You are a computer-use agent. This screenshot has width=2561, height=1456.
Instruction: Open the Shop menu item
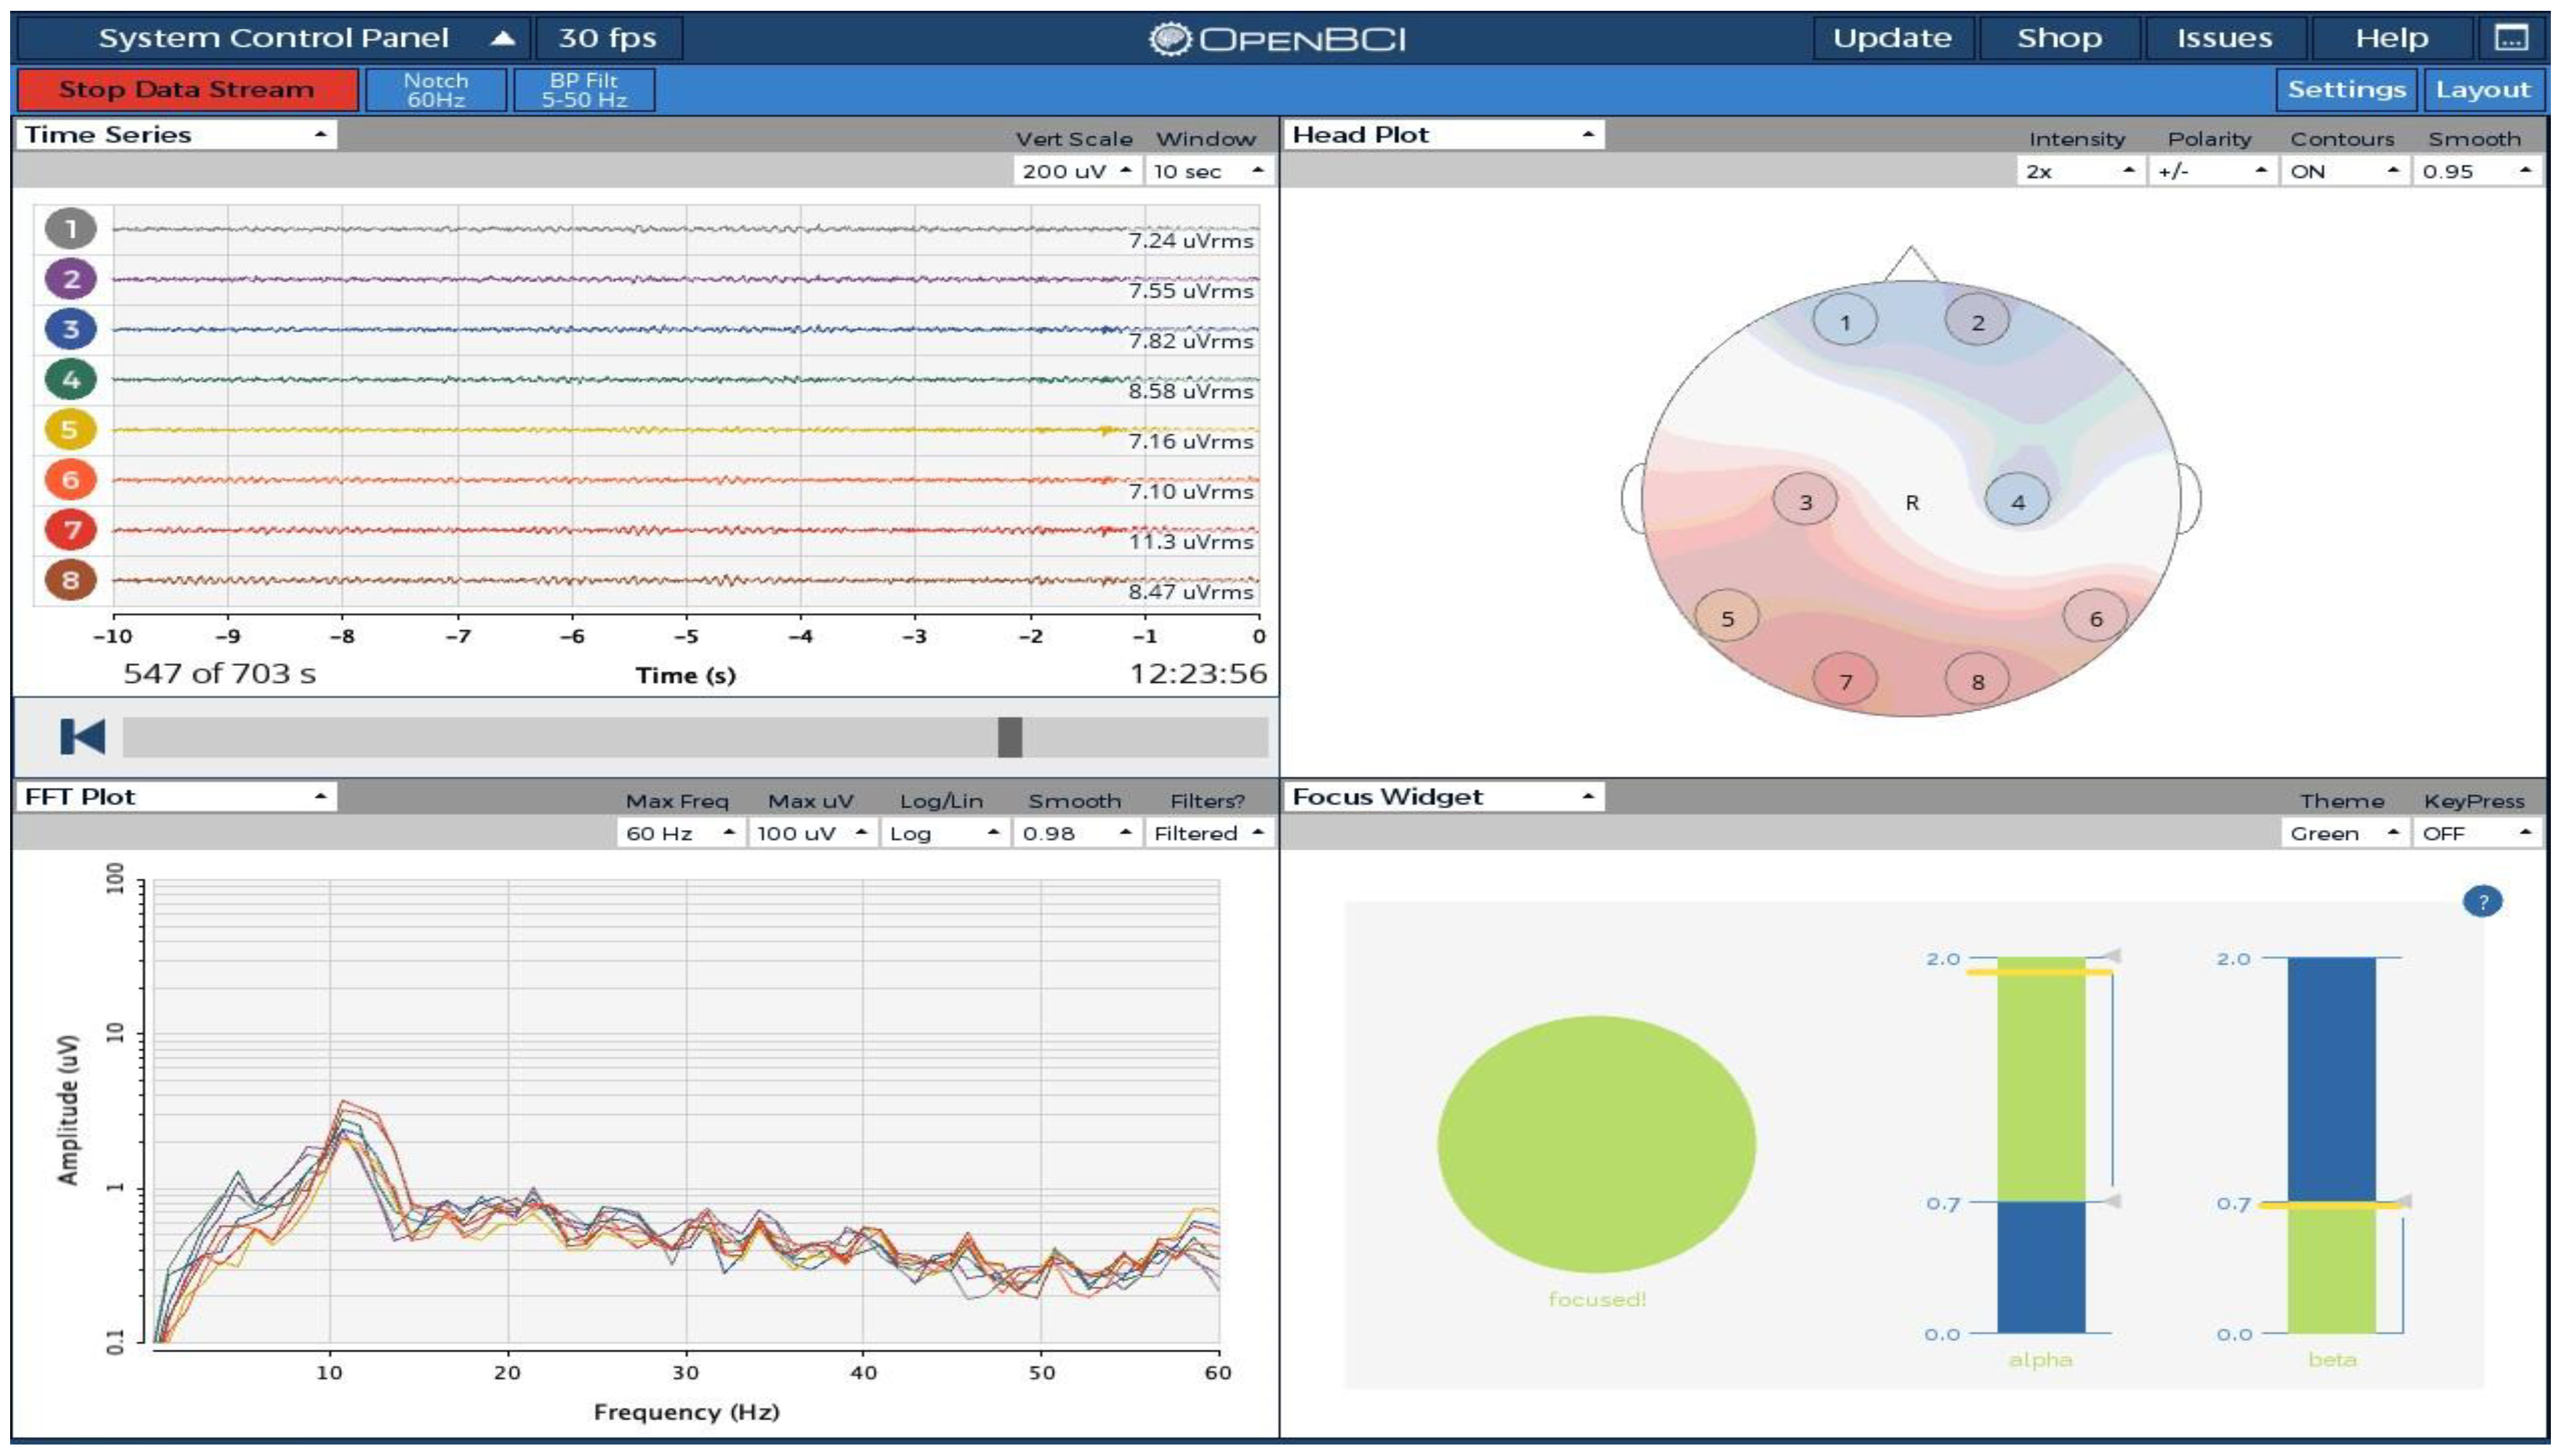point(2059,38)
